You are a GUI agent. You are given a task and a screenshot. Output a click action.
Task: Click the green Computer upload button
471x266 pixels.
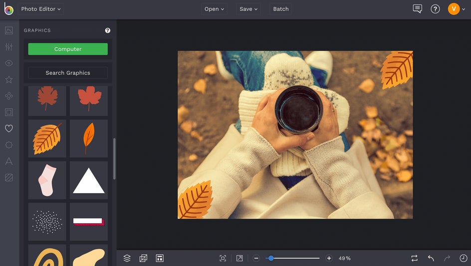(68, 49)
